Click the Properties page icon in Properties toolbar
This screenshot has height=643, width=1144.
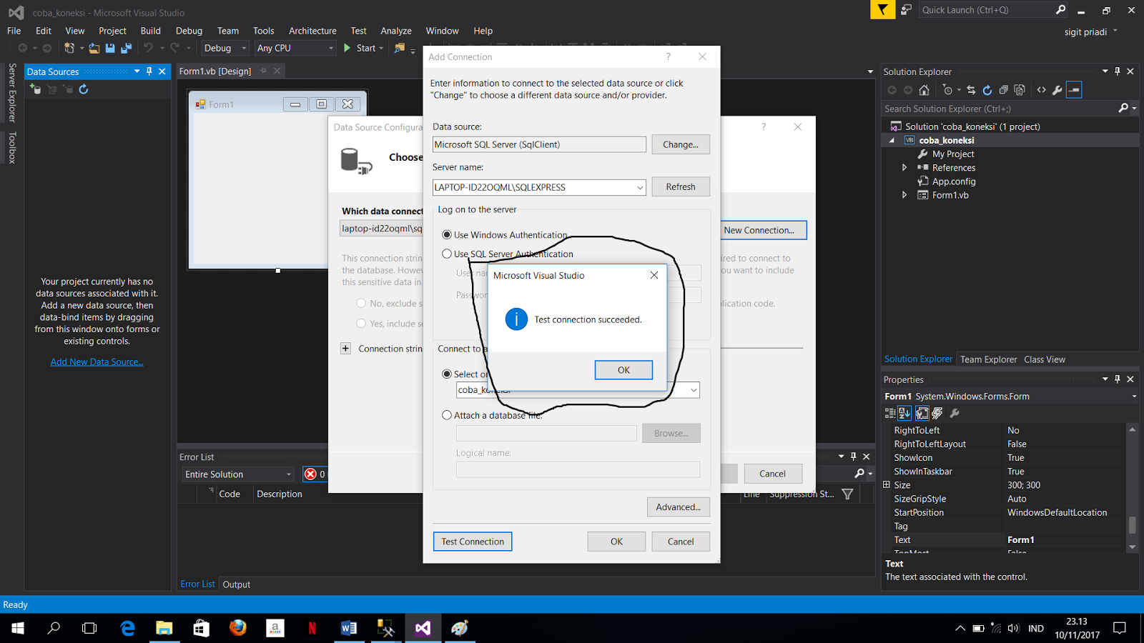tap(922, 413)
